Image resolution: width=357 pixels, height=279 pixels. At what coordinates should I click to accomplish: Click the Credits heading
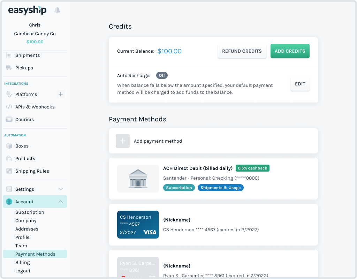tap(120, 27)
